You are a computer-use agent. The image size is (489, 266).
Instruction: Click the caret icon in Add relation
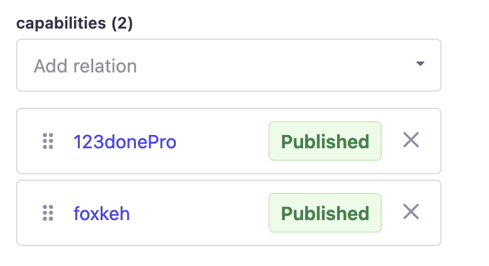(420, 64)
